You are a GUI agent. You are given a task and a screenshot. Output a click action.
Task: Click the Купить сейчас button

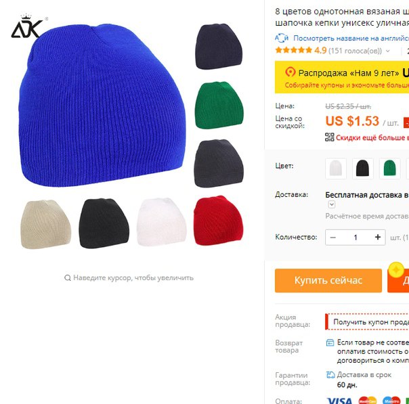click(x=328, y=281)
